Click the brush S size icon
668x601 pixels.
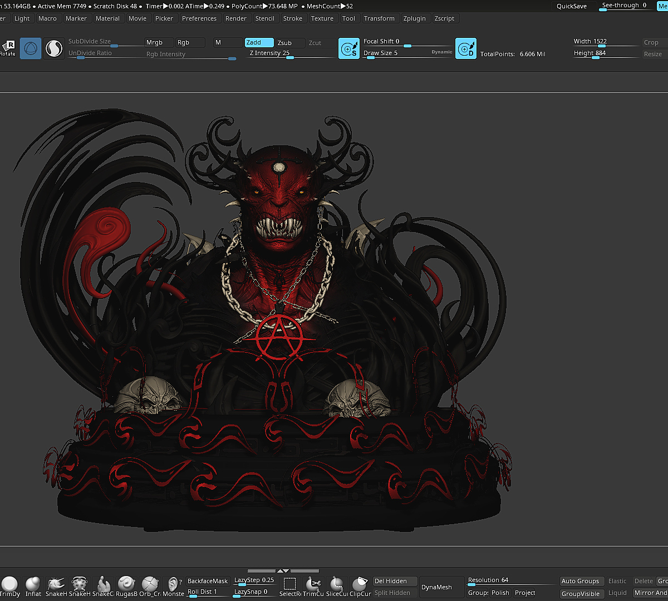point(349,49)
